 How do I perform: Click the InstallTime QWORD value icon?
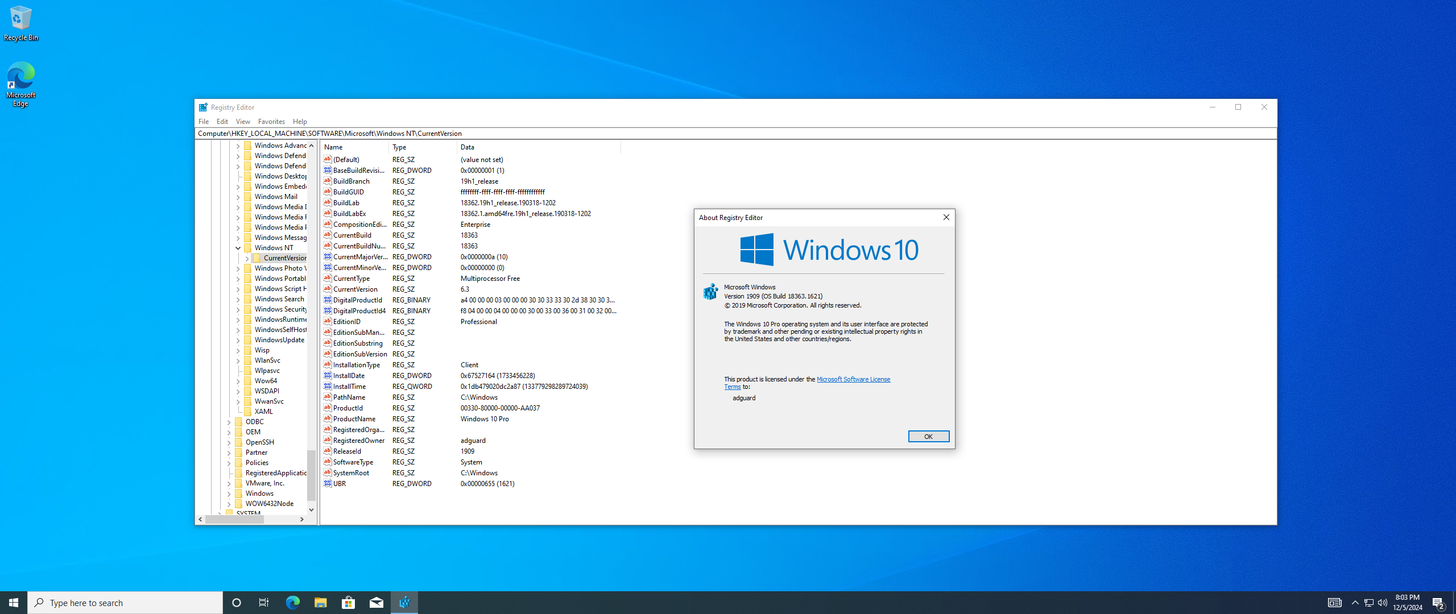click(328, 387)
